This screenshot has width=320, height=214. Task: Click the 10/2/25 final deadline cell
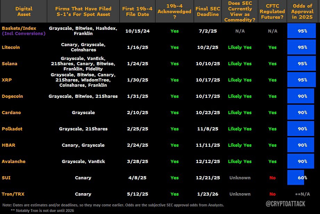click(208, 47)
